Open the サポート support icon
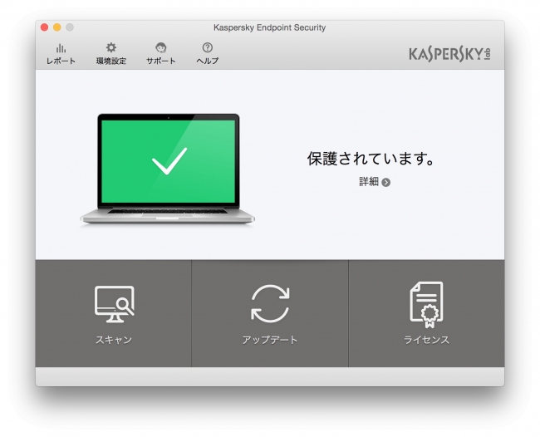This screenshot has width=540, height=437. coord(161,47)
